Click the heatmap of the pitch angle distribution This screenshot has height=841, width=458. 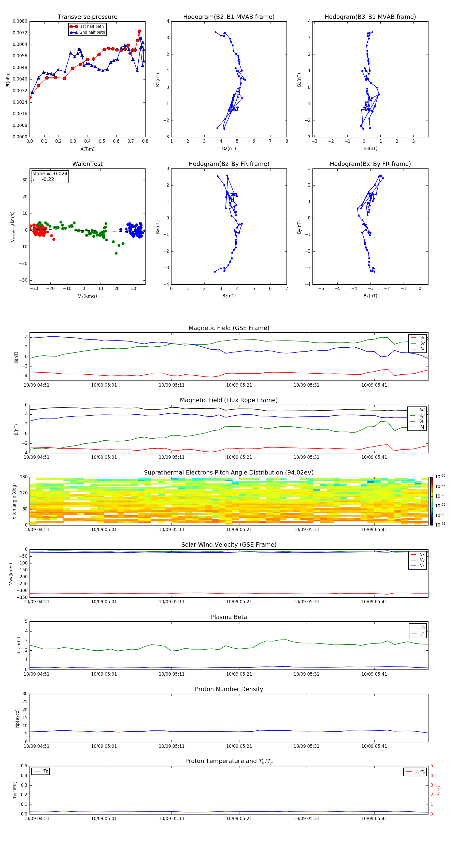(x=229, y=501)
